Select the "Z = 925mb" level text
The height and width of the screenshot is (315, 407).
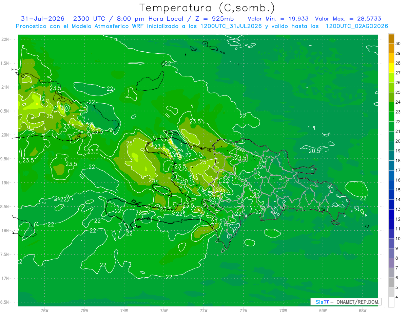click(x=215, y=19)
